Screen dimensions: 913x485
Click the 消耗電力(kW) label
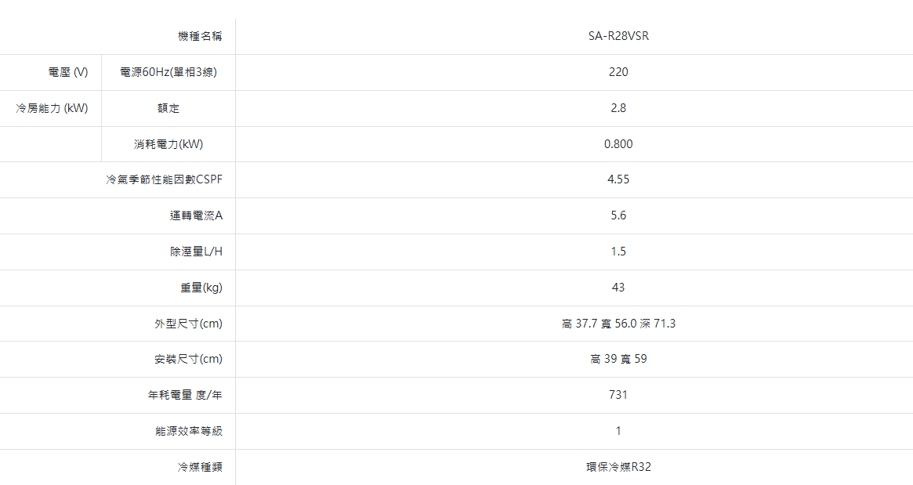(x=168, y=144)
